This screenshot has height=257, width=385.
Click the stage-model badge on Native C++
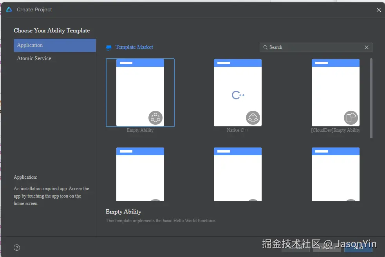(253, 118)
